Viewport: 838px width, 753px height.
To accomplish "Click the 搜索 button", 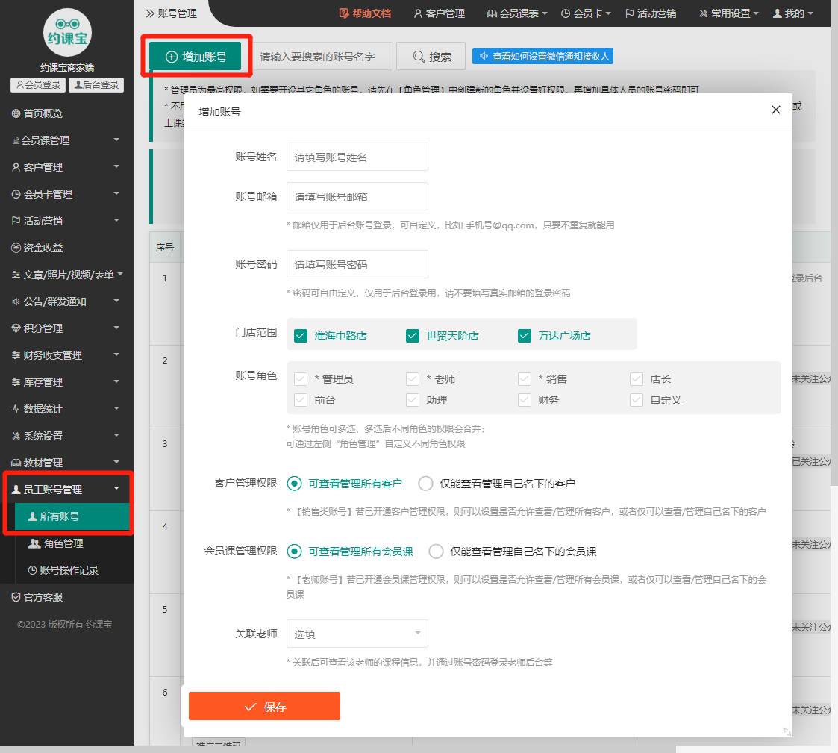I will coord(431,56).
